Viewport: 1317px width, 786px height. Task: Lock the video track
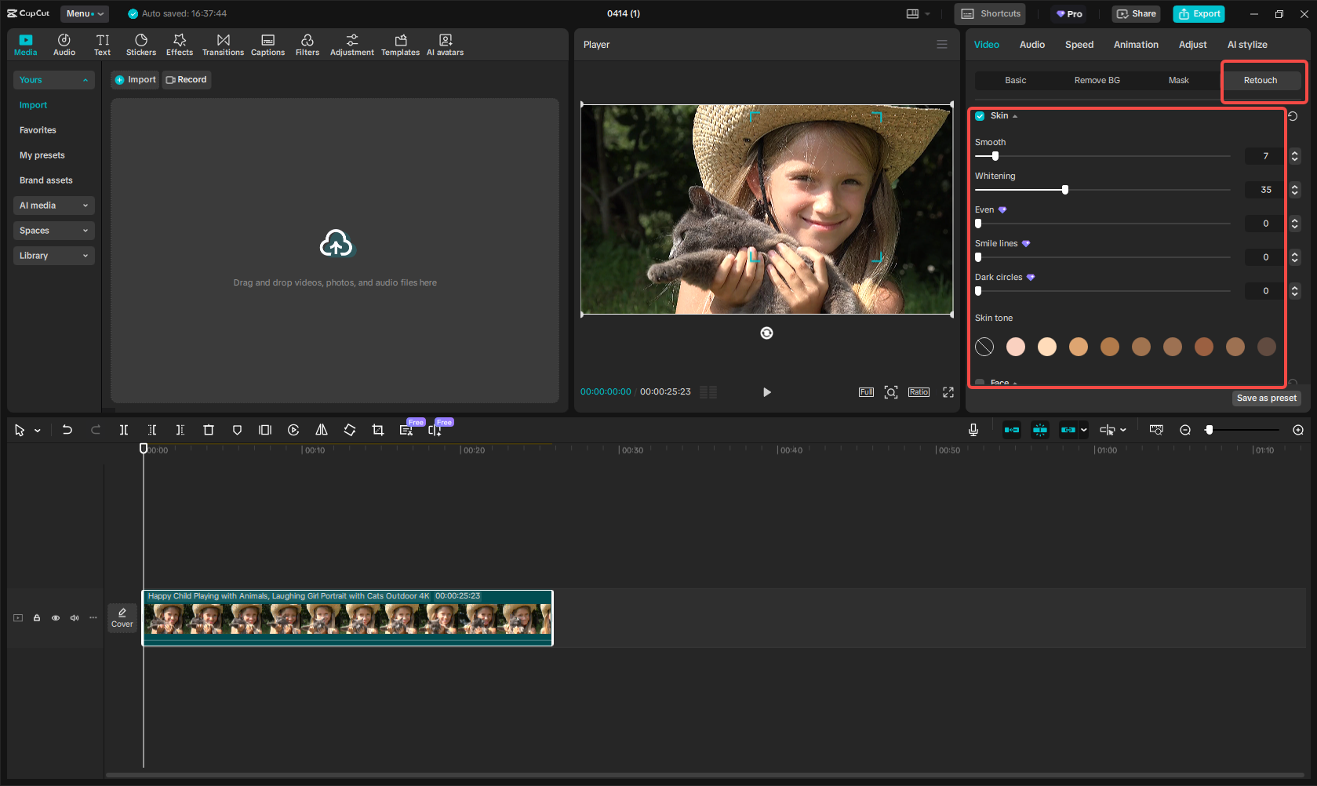(x=37, y=618)
